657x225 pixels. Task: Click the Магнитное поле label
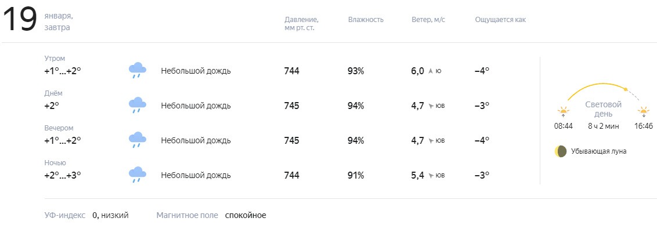pyautogui.click(x=187, y=215)
